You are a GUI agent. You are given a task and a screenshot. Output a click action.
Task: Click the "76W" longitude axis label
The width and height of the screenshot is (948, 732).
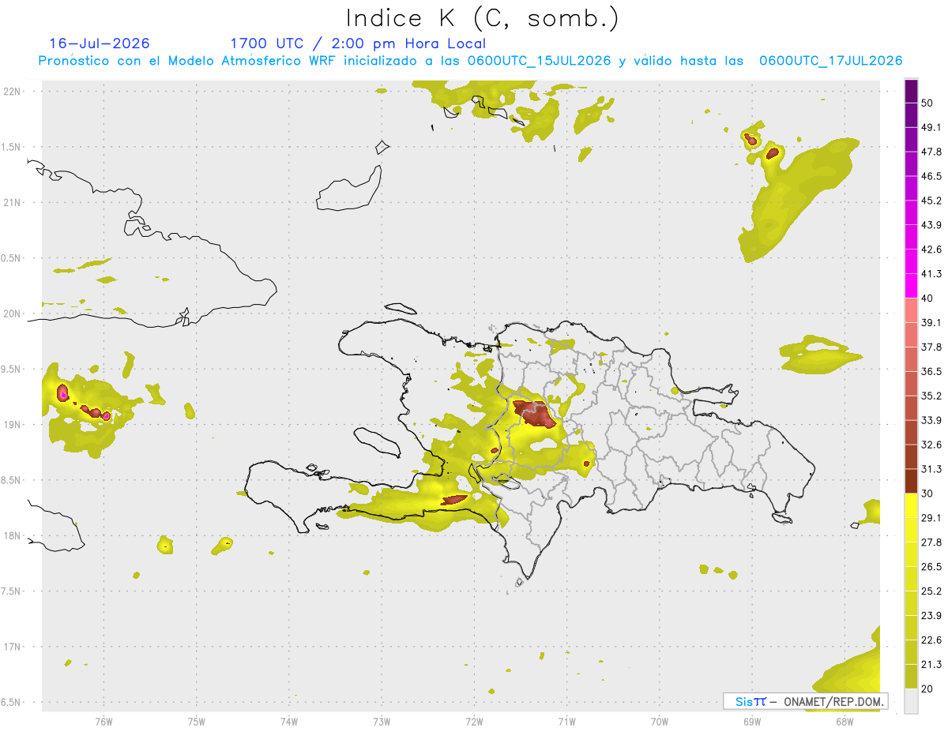(x=103, y=721)
